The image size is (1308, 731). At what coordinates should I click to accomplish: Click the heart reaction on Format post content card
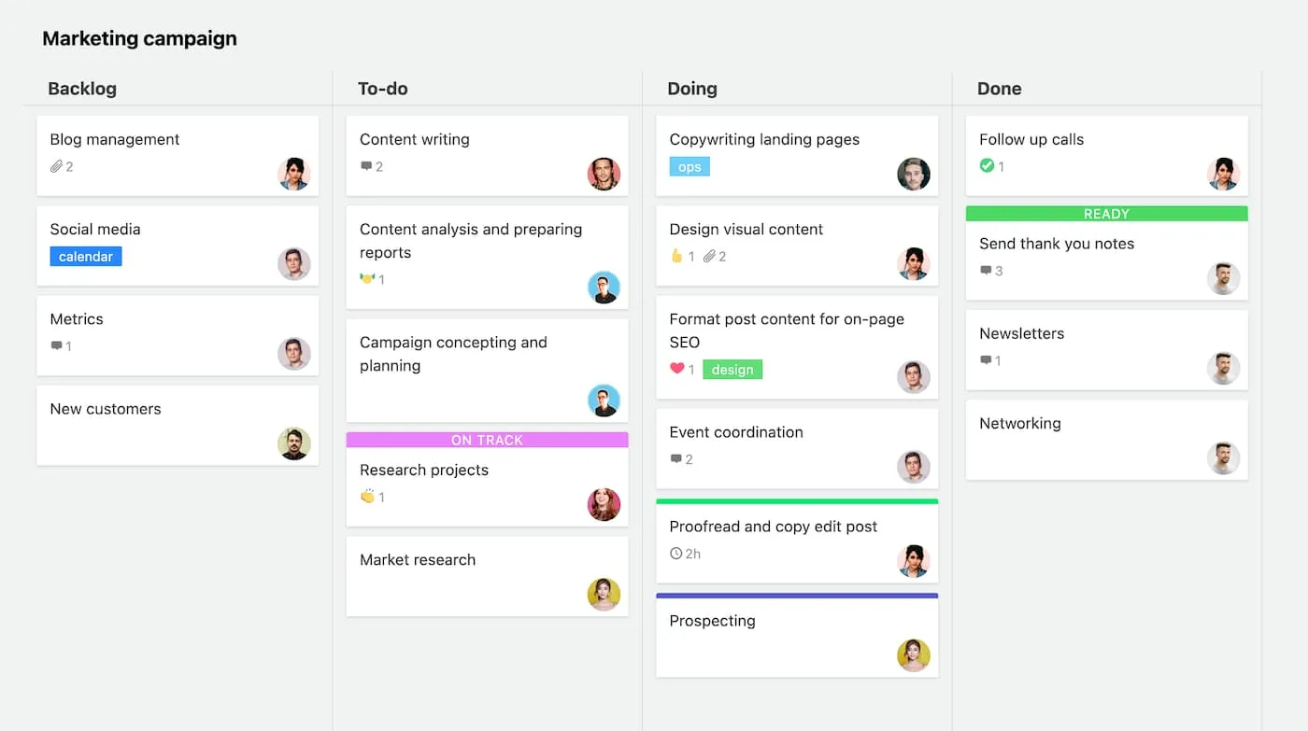(677, 369)
